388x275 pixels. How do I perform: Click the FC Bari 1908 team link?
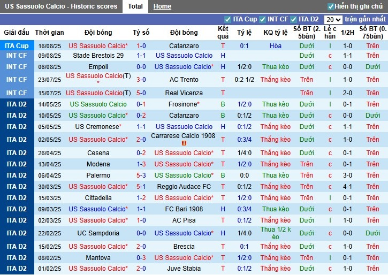coord(184,209)
